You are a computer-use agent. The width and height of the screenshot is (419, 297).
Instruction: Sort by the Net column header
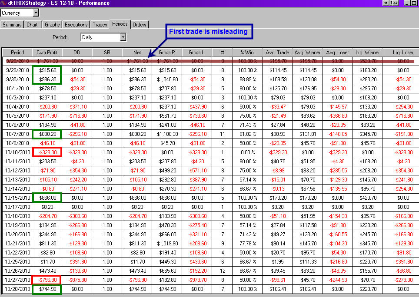coord(137,52)
